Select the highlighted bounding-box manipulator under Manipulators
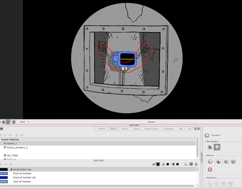The image size is (242, 189). (217, 147)
